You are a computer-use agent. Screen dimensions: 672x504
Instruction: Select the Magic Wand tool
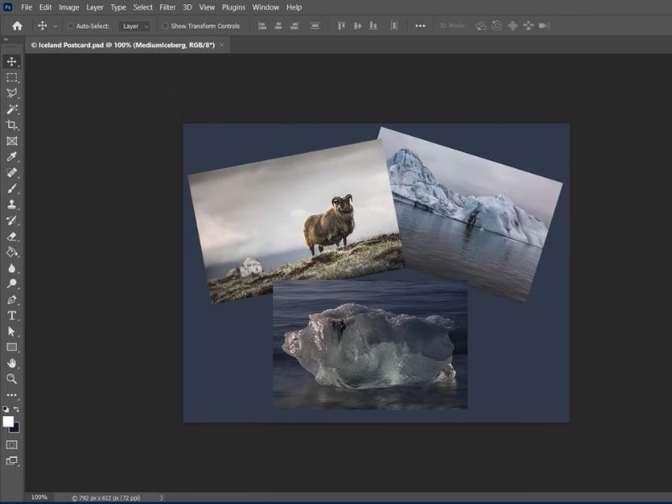[12, 109]
